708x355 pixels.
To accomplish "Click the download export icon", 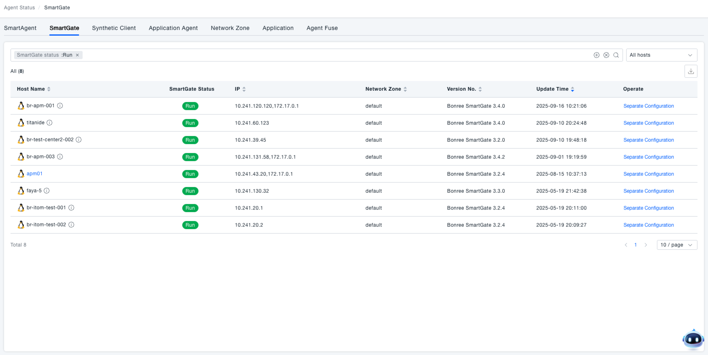I will (691, 71).
